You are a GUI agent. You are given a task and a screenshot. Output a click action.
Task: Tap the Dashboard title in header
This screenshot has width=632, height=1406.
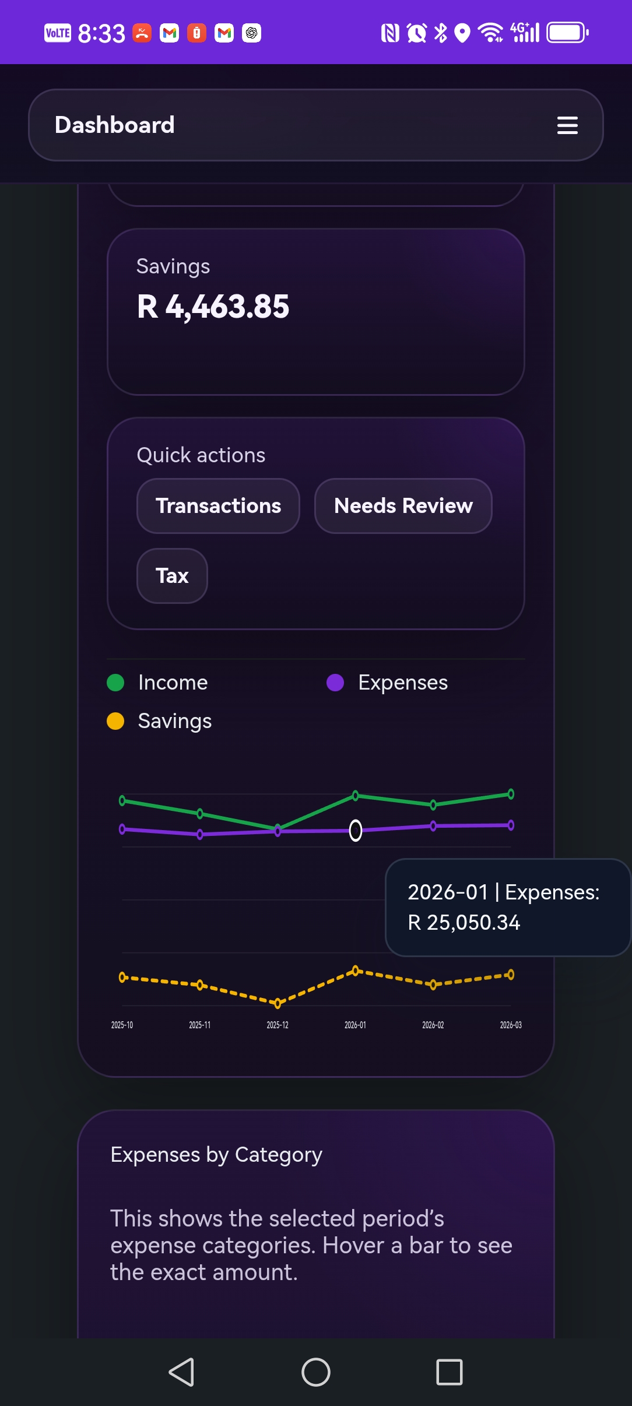tap(114, 125)
